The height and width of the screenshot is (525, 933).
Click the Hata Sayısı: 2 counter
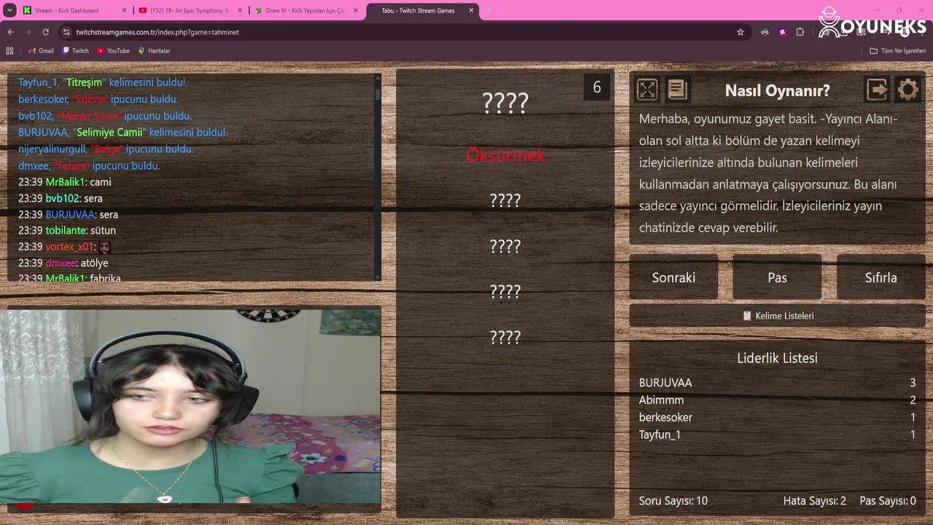point(814,501)
